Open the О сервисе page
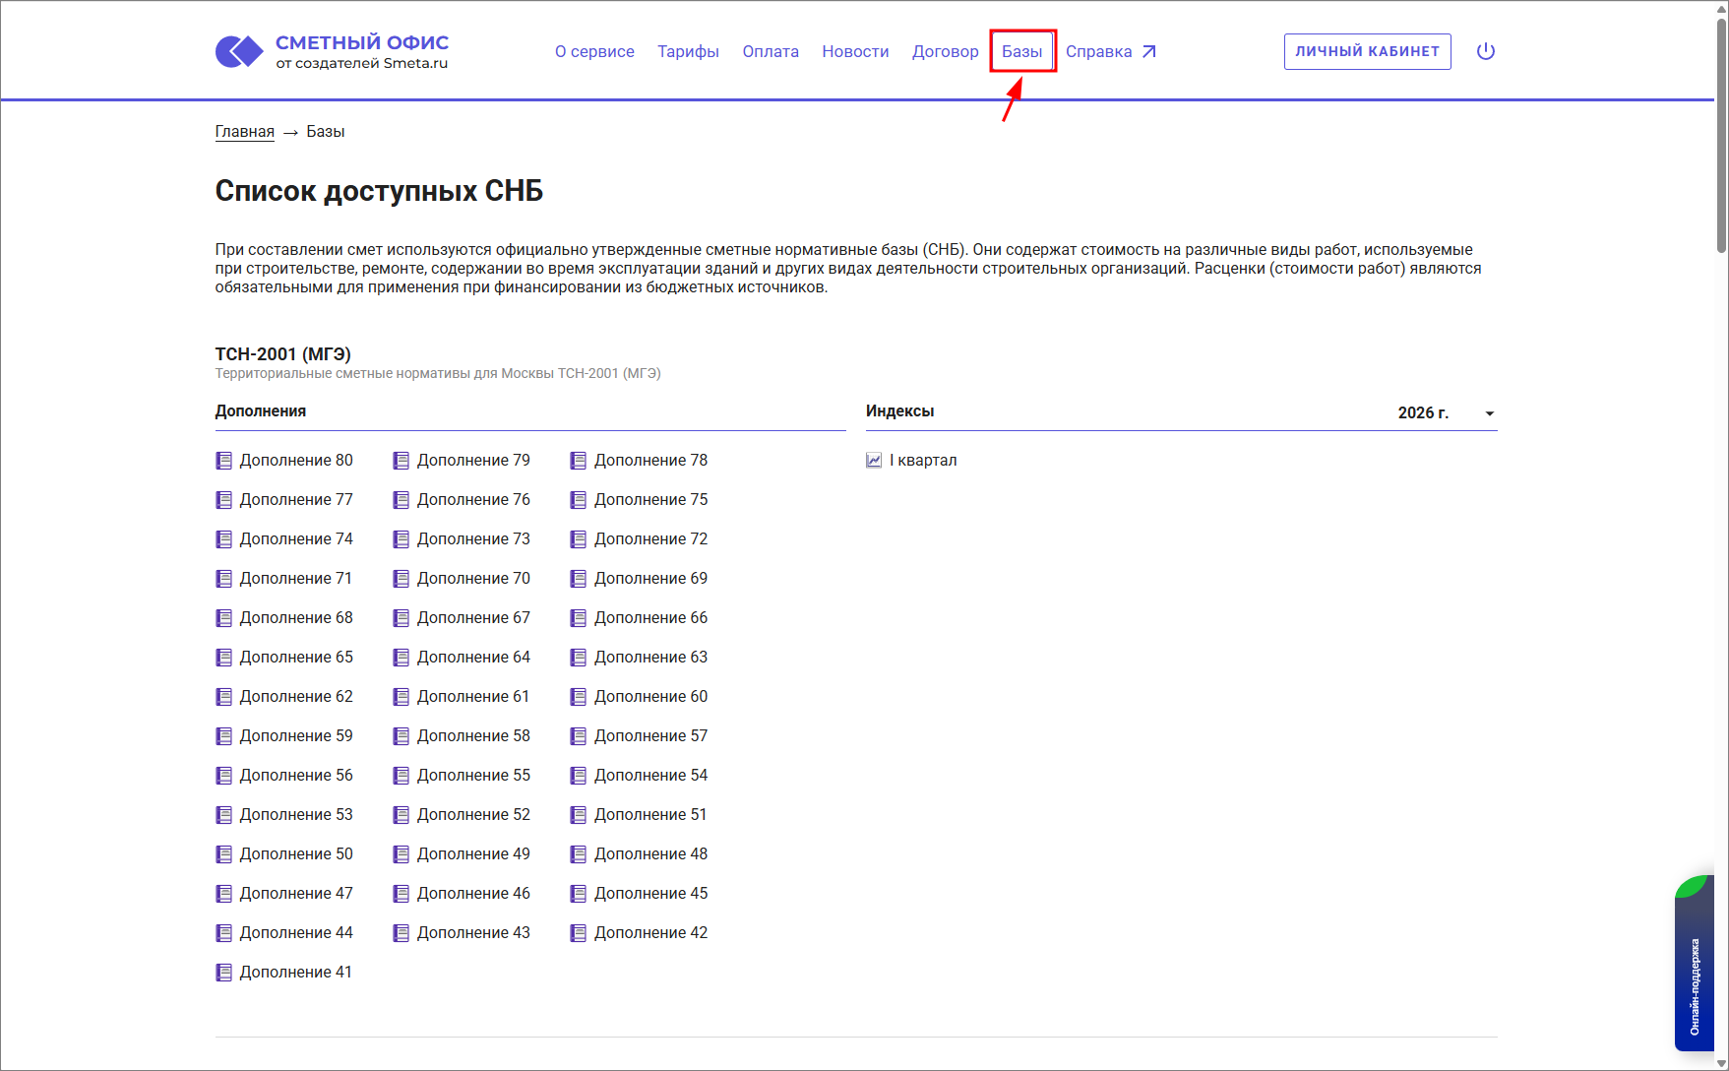 click(594, 51)
